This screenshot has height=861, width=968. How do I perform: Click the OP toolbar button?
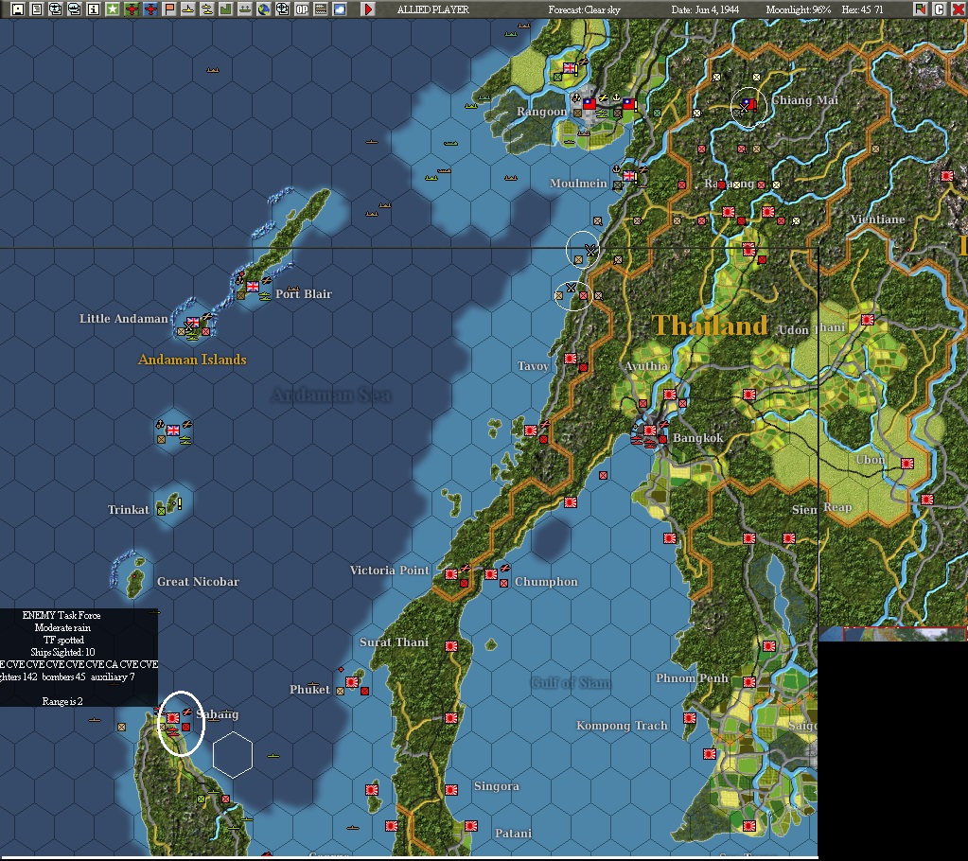pyautogui.click(x=302, y=9)
